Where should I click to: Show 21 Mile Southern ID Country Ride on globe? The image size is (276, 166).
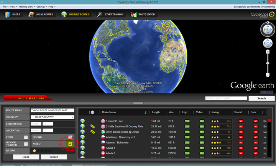[82, 127]
